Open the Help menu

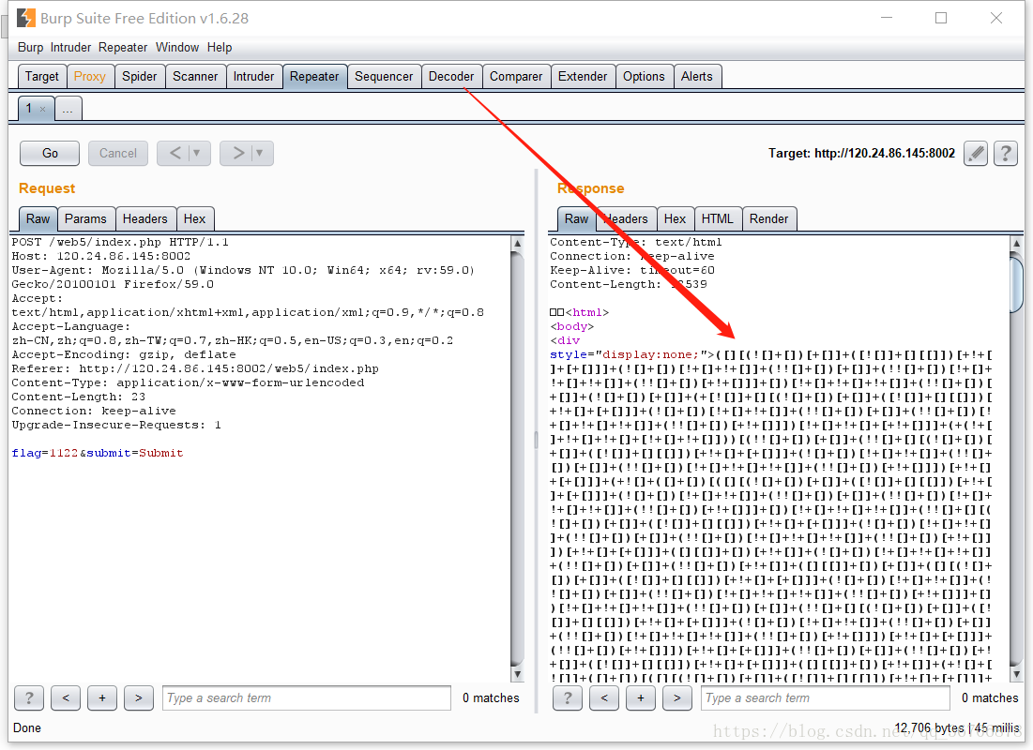coord(220,48)
